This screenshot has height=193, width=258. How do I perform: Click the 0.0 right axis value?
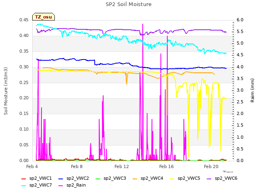240,160
